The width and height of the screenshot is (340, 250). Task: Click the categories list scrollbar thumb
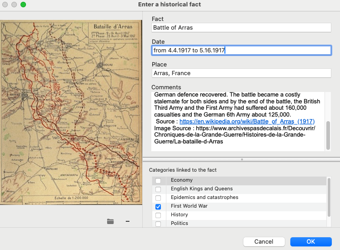point(329,197)
